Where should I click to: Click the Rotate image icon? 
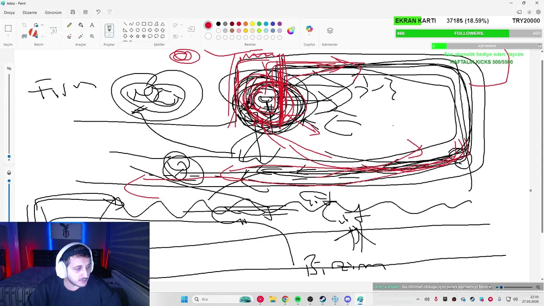tap(36, 25)
